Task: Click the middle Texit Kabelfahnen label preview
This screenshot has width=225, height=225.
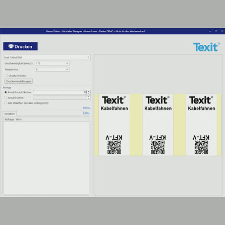Action: click(x=158, y=125)
